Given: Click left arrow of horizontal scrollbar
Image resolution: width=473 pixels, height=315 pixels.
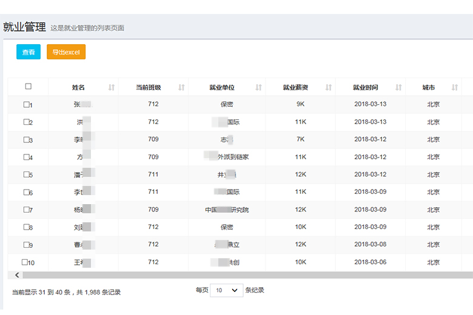Looking at the screenshot, I should click(16, 275).
